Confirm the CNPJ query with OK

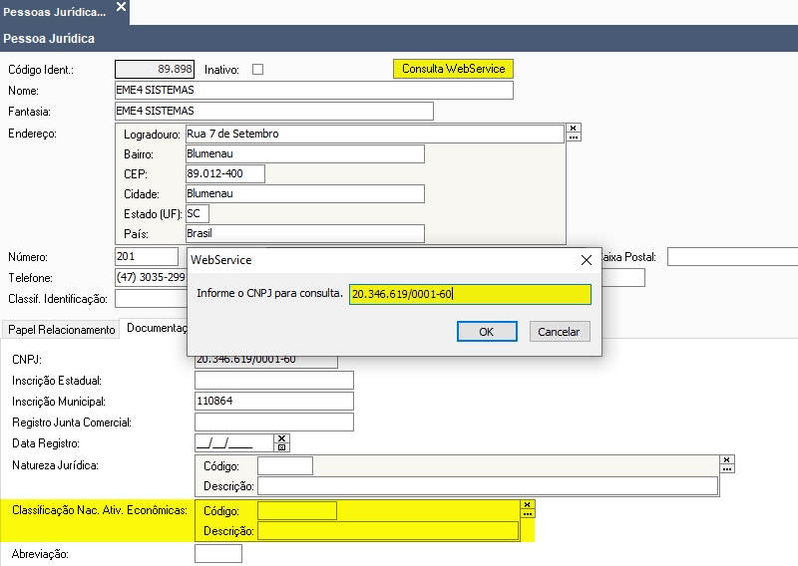487,332
